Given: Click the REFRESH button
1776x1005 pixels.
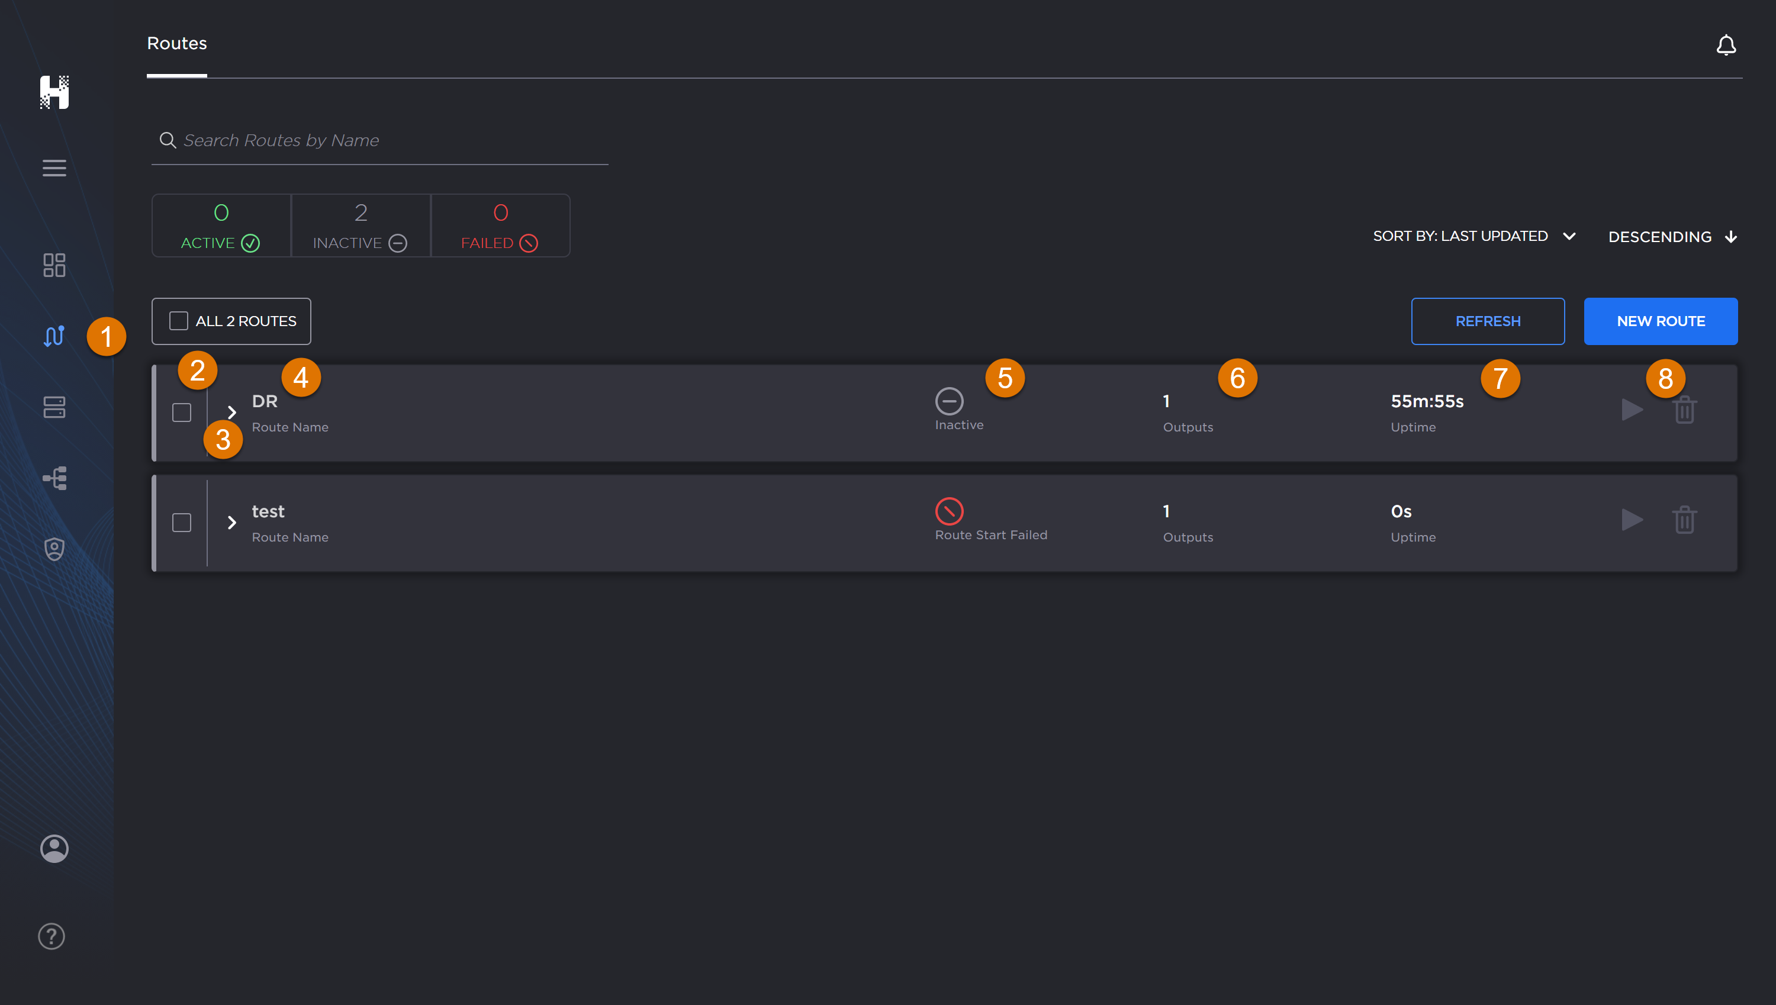Looking at the screenshot, I should [x=1488, y=320].
